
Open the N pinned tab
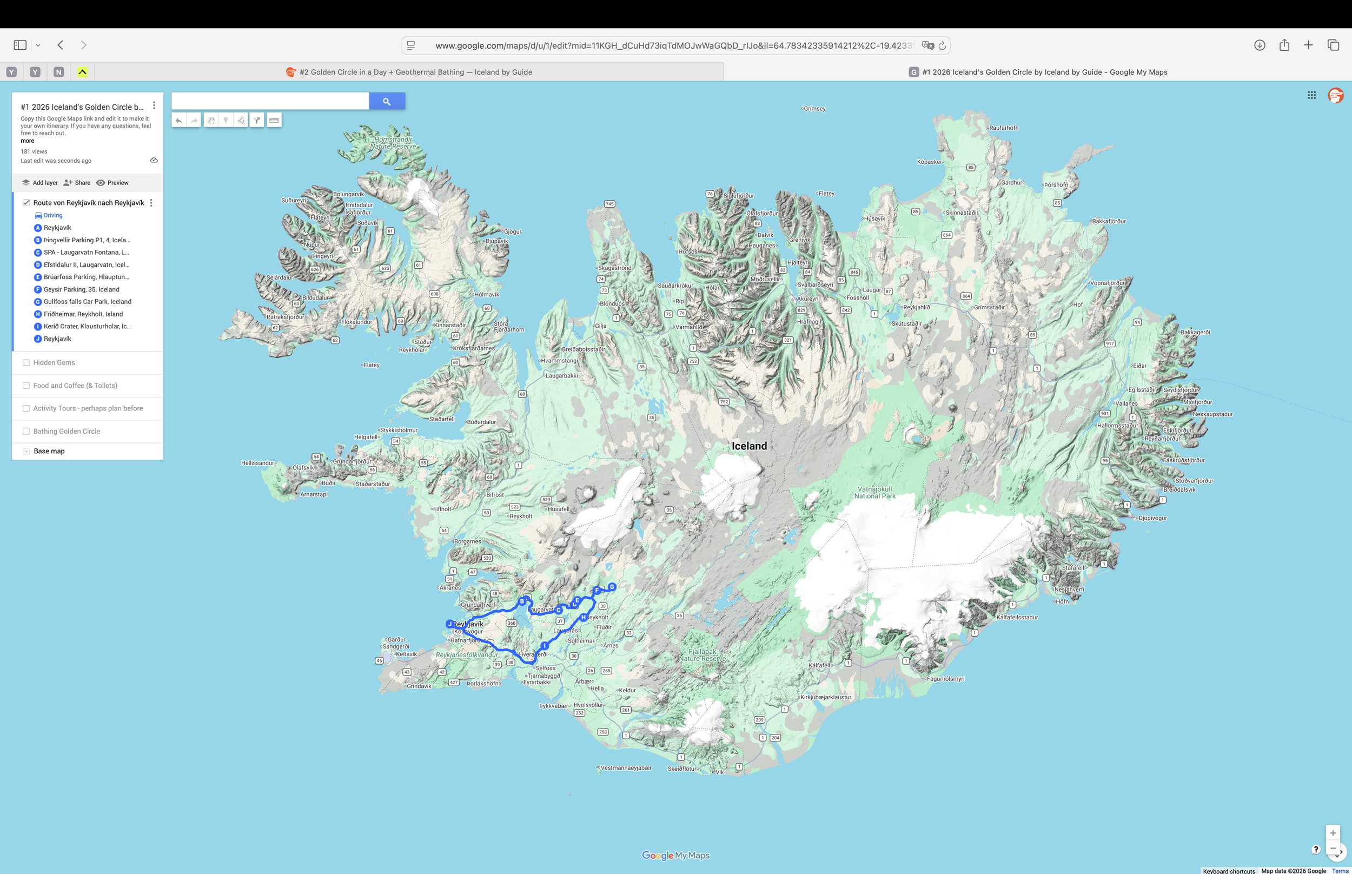[58, 72]
